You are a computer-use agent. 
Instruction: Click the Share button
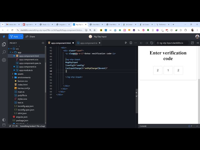[x=30, y=37]
